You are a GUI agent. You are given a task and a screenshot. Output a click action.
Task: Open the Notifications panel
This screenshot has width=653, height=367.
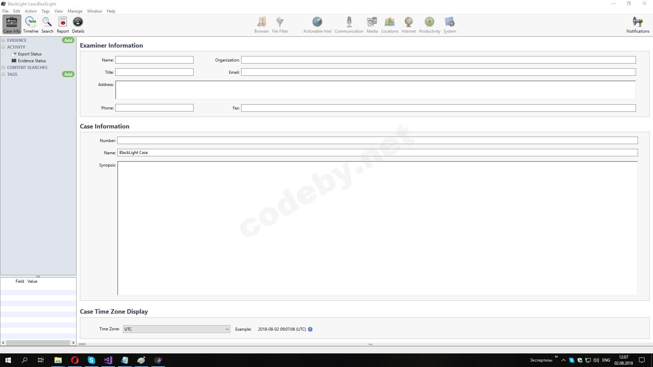tap(637, 25)
